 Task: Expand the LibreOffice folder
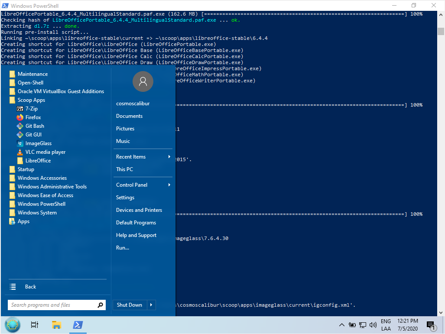(38, 161)
